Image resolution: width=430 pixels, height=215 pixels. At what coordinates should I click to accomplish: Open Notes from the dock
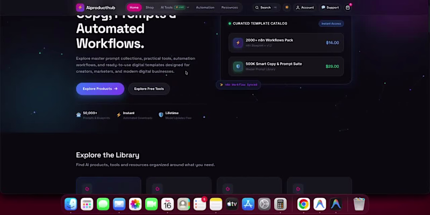click(x=216, y=204)
